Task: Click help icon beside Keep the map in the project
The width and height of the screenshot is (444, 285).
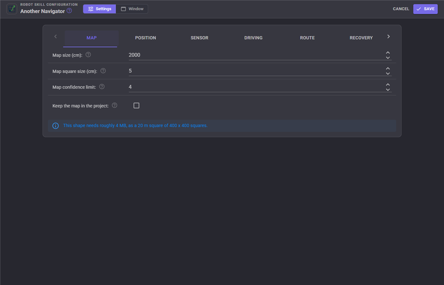Action: (114, 105)
